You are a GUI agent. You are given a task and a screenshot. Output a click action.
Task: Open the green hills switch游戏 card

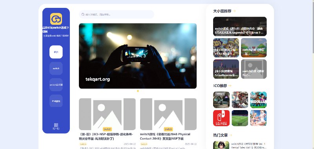pos(254,48)
